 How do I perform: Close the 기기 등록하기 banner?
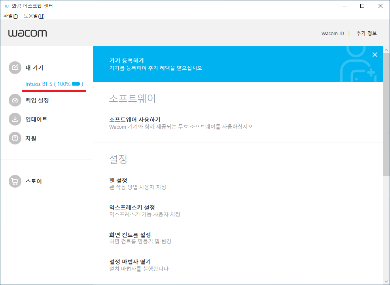click(375, 55)
